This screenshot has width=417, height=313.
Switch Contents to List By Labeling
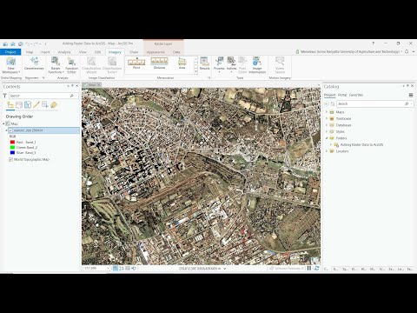54,105
